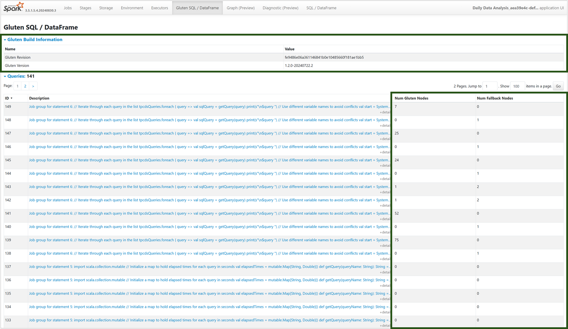Sort the table by ID column
The image size is (568, 329).
pos(7,98)
